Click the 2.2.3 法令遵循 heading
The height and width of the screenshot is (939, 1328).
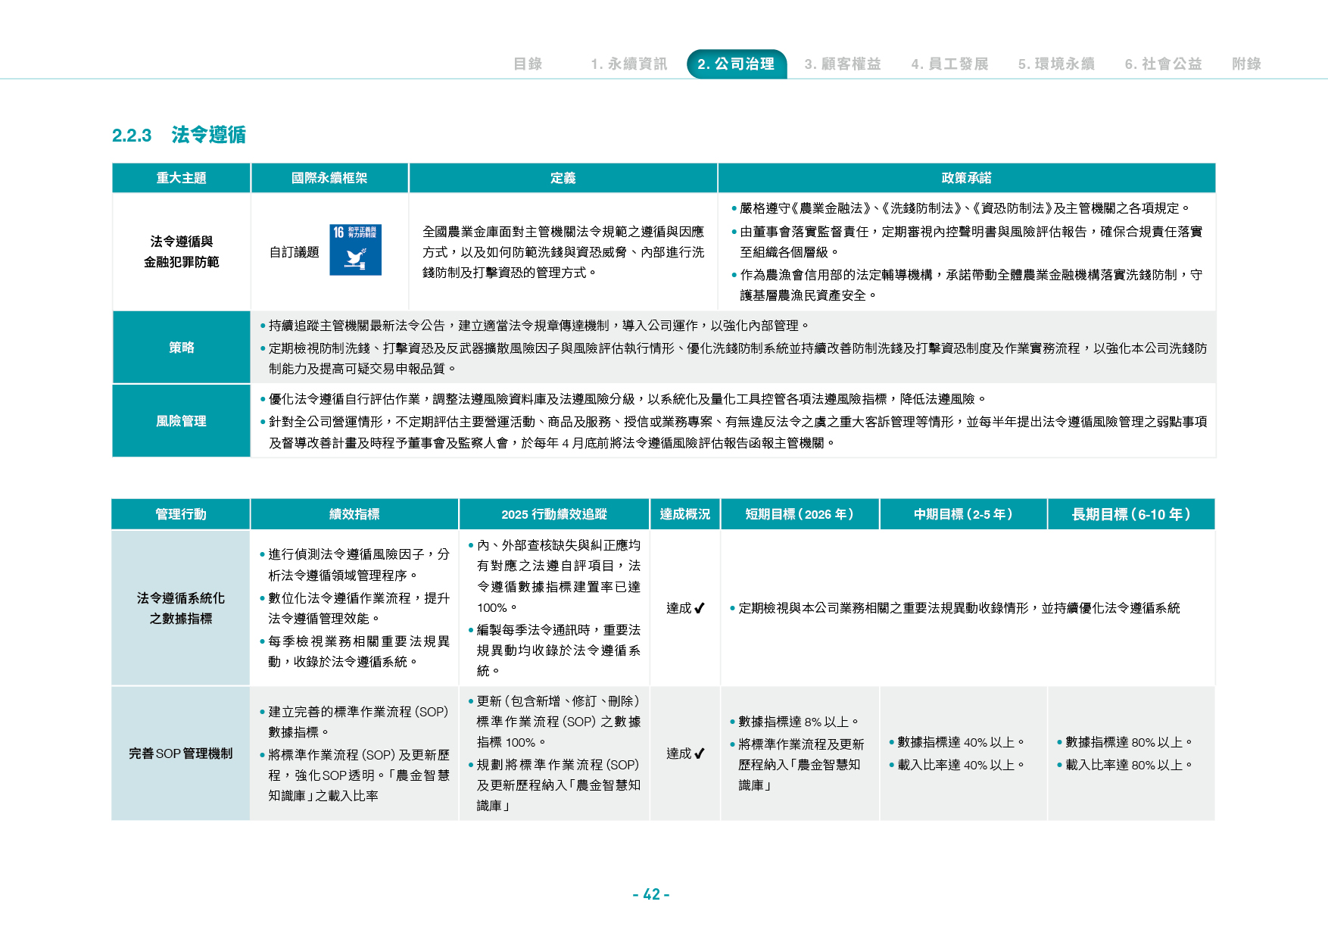[179, 135]
